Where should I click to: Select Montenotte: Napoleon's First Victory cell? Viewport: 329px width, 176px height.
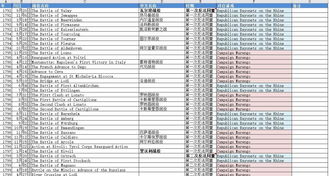click(85, 62)
